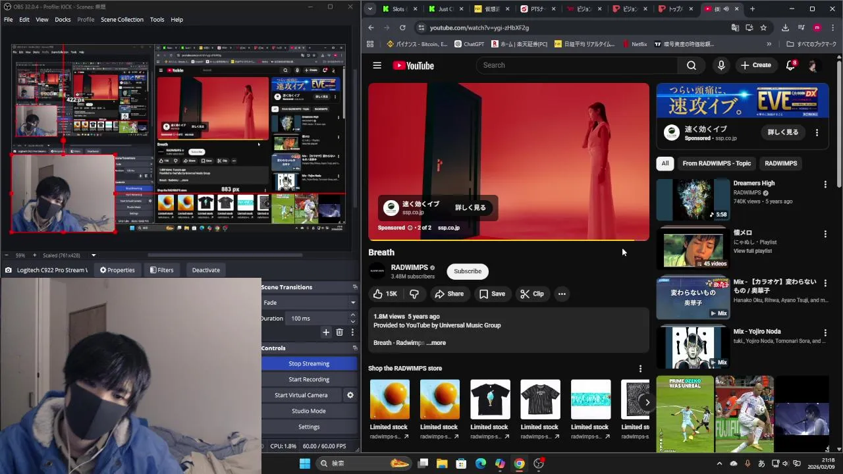
Task: Open the OBS Edit menu
Action: coord(24,20)
